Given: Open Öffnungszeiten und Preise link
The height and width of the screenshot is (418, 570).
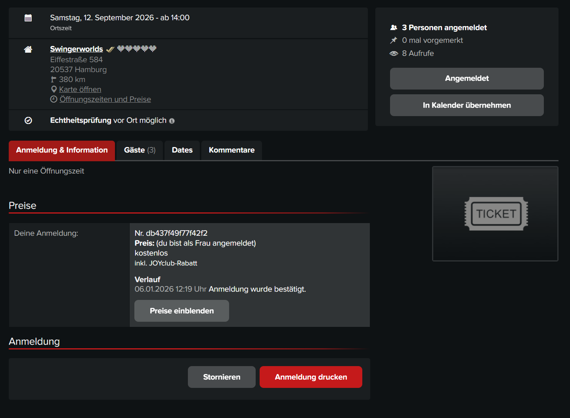Looking at the screenshot, I should (105, 99).
